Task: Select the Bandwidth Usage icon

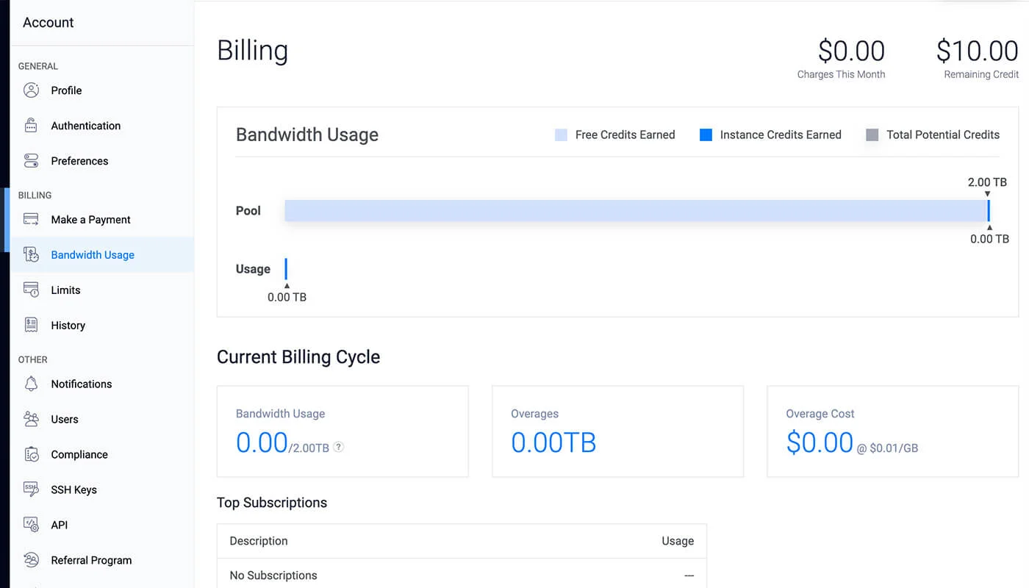Action: 32,254
